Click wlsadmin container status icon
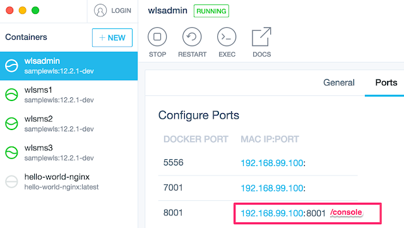This screenshot has height=228, width=404. (x=11, y=66)
